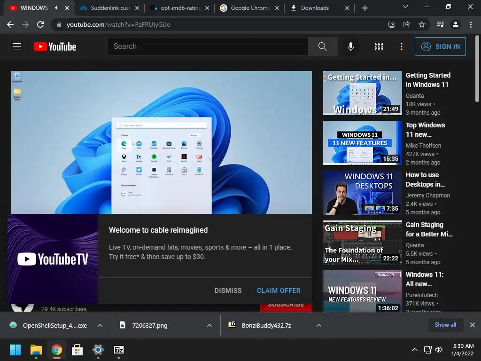The height and width of the screenshot is (361, 481).
Task: Click the YouTube search field
Action: (208, 47)
